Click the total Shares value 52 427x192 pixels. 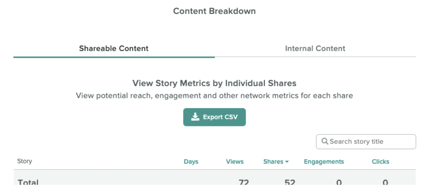pos(290,182)
